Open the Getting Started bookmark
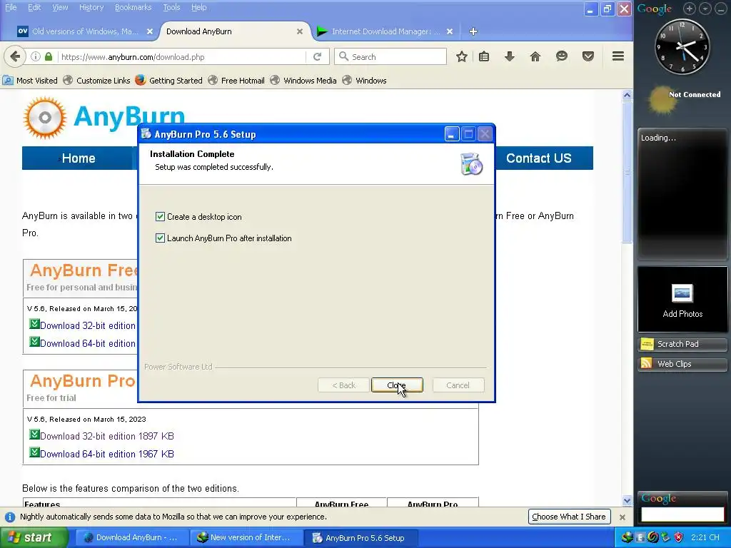 tap(168, 81)
